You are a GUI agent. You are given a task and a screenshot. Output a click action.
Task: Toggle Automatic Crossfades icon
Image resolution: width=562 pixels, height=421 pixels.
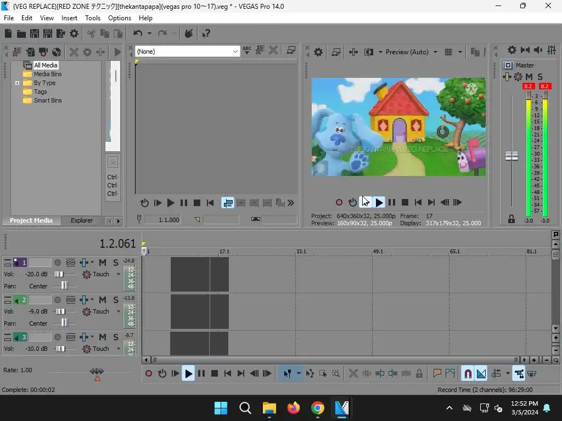point(481,374)
